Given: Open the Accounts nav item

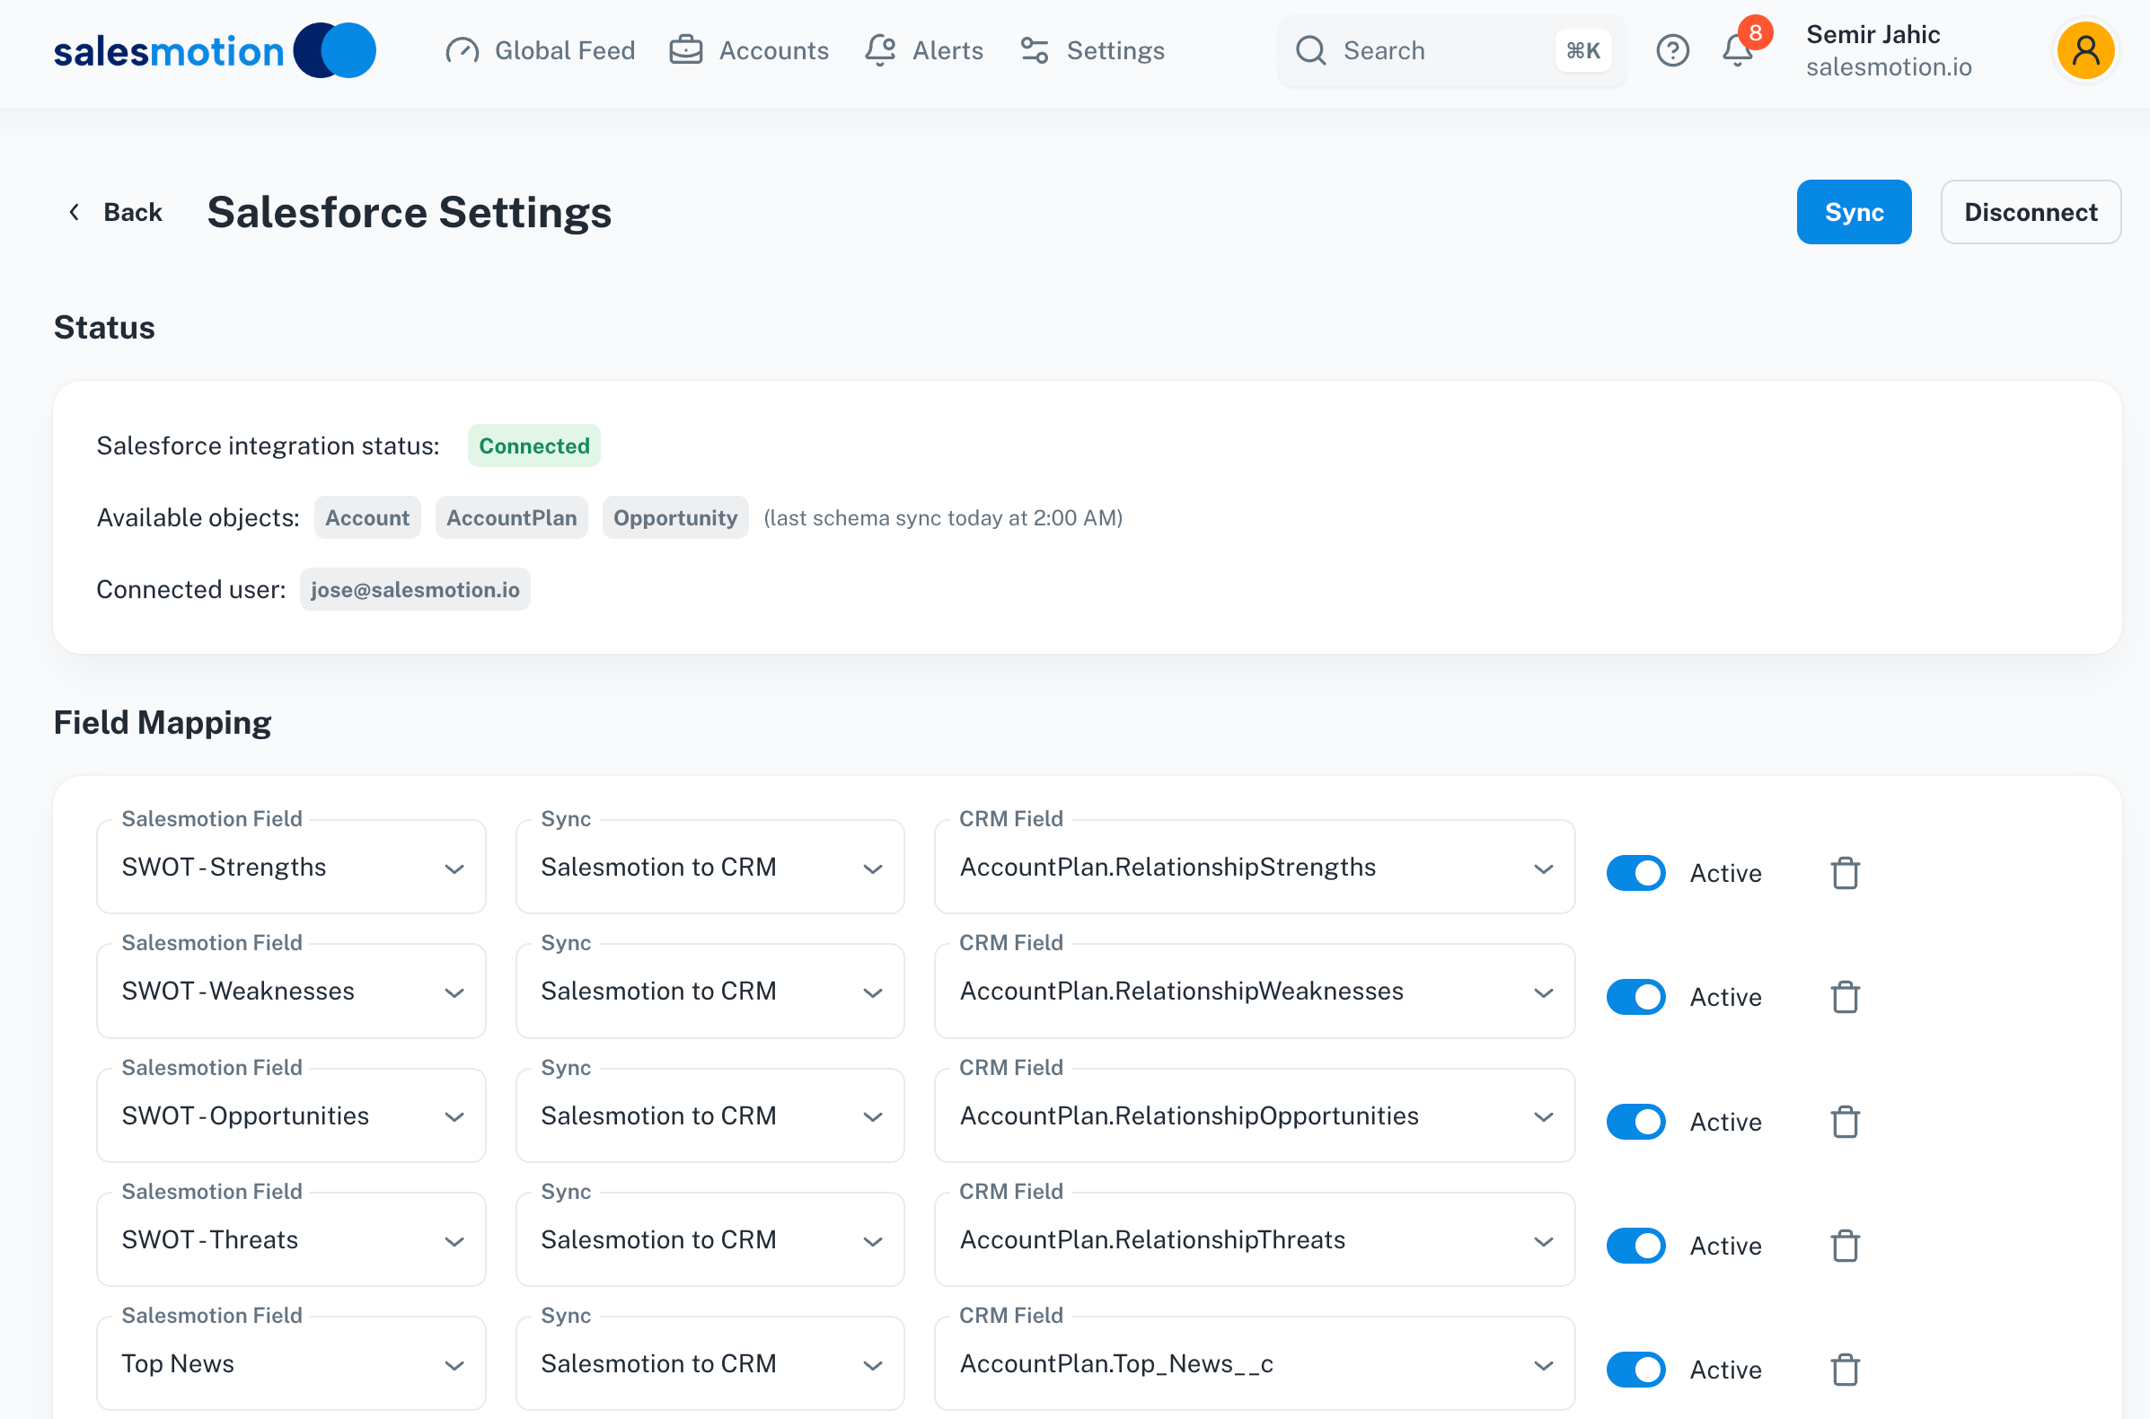Looking at the screenshot, I should coord(749,50).
